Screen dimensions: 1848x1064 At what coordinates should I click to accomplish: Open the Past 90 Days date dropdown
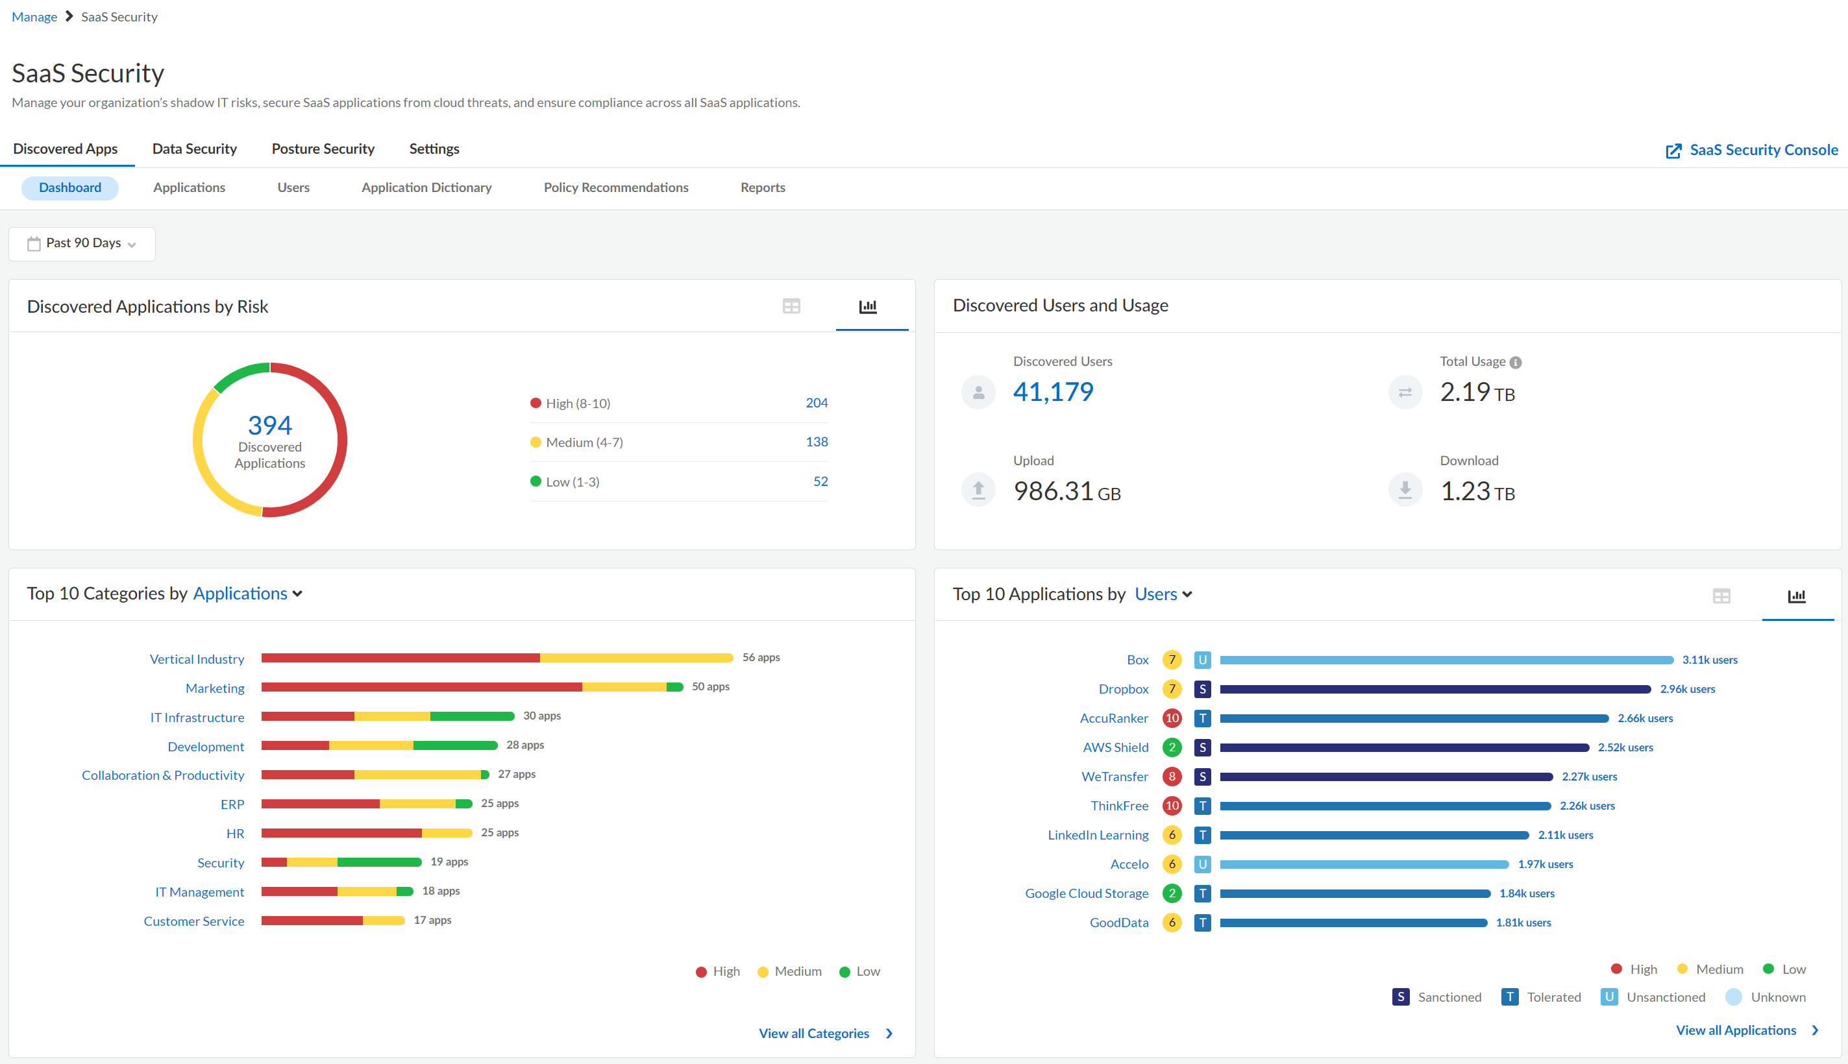click(x=82, y=243)
